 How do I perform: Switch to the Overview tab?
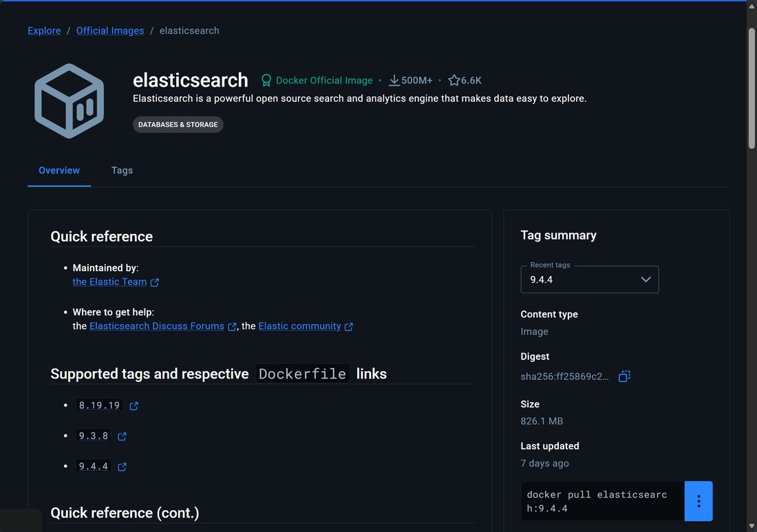coord(59,171)
